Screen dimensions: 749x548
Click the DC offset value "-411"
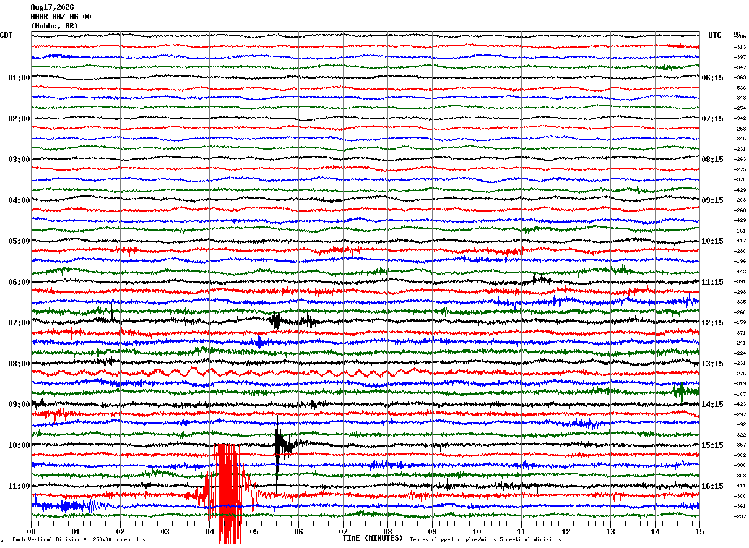(740, 486)
